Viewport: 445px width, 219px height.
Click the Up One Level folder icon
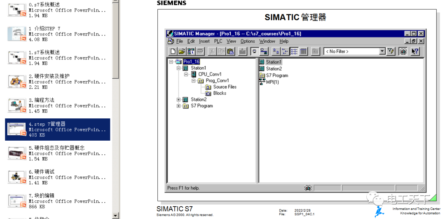pyautogui.click(x=315, y=52)
